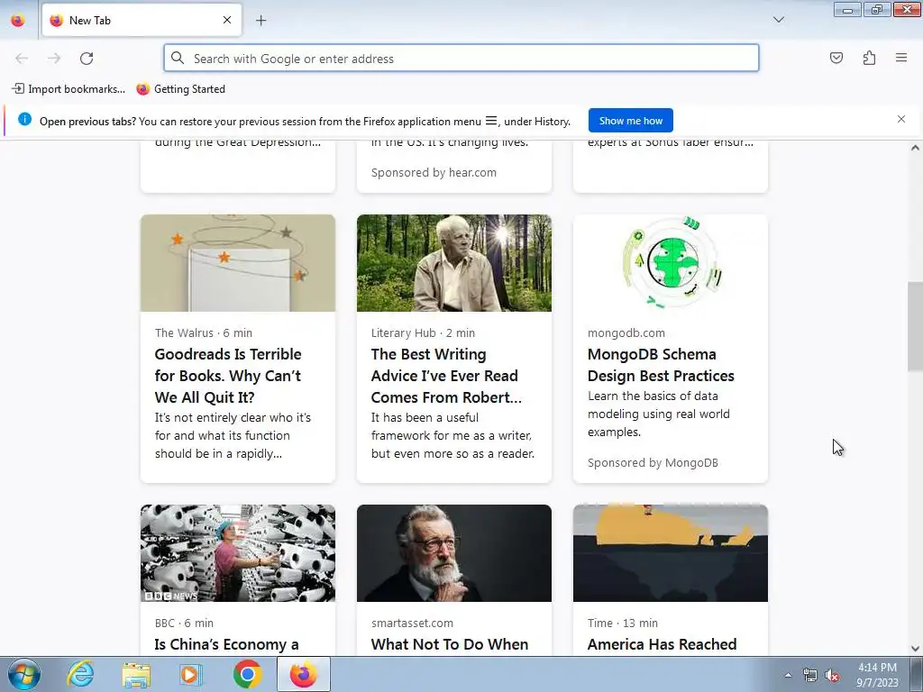
Task: Open Robert Frost writing advice thumbnail
Action: 454,263
